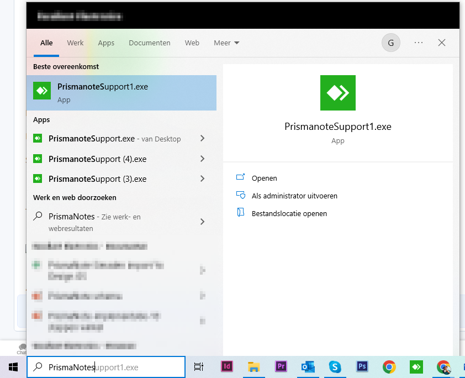
Task: Open Outlook from the taskbar
Action: pos(308,367)
